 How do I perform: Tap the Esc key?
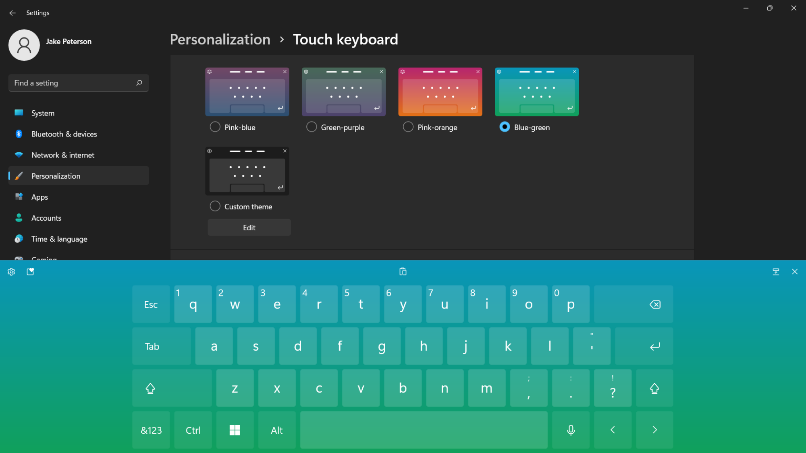pos(151,304)
